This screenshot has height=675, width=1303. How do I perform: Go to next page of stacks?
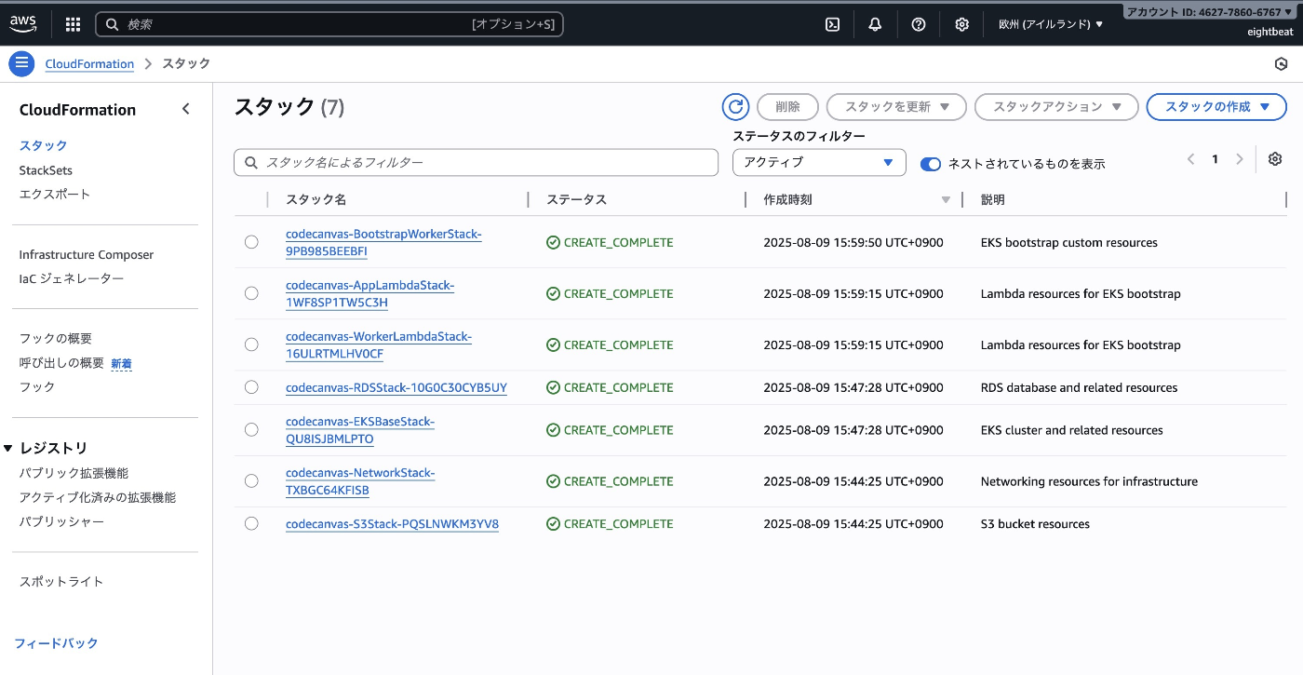pyautogui.click(x=1239, y=159)
